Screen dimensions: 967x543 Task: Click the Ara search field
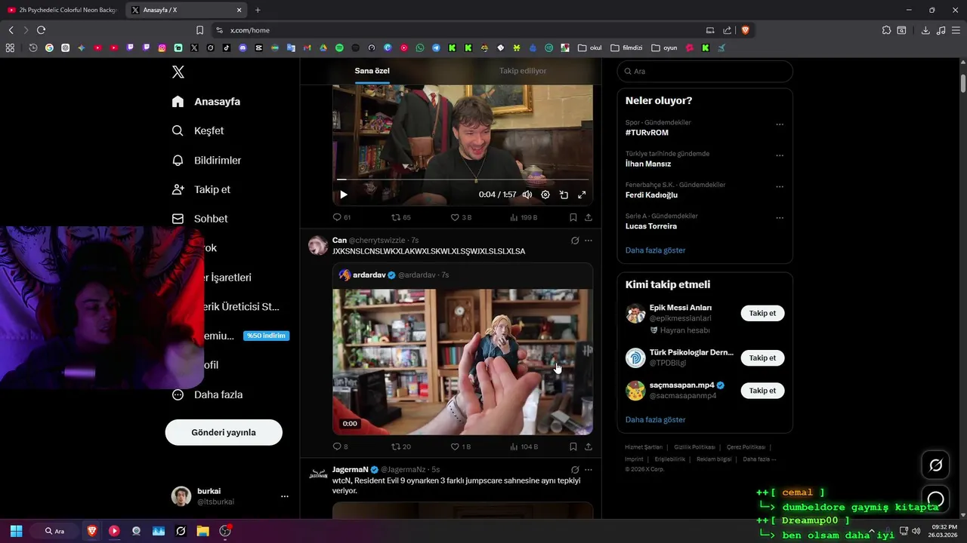point(705,71)
